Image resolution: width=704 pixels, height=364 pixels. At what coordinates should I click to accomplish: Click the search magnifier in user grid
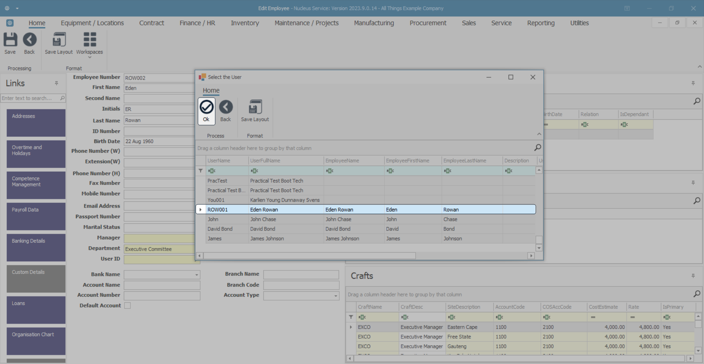pyautogui.click(x=538, y=148)
